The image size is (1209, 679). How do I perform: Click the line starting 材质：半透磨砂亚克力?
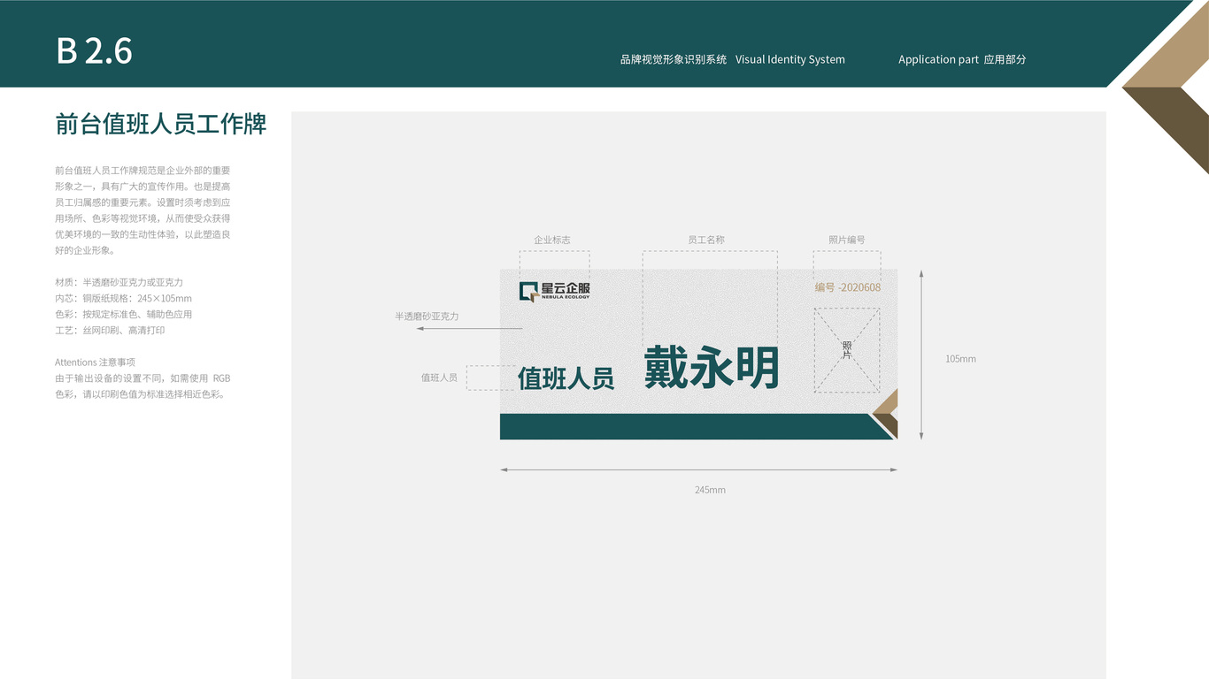[119, 282]
